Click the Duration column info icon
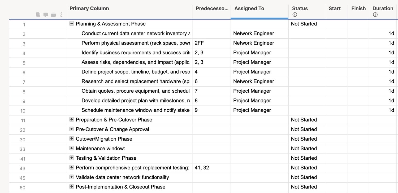This screenshot has height=193, width=398. (375, 15)
